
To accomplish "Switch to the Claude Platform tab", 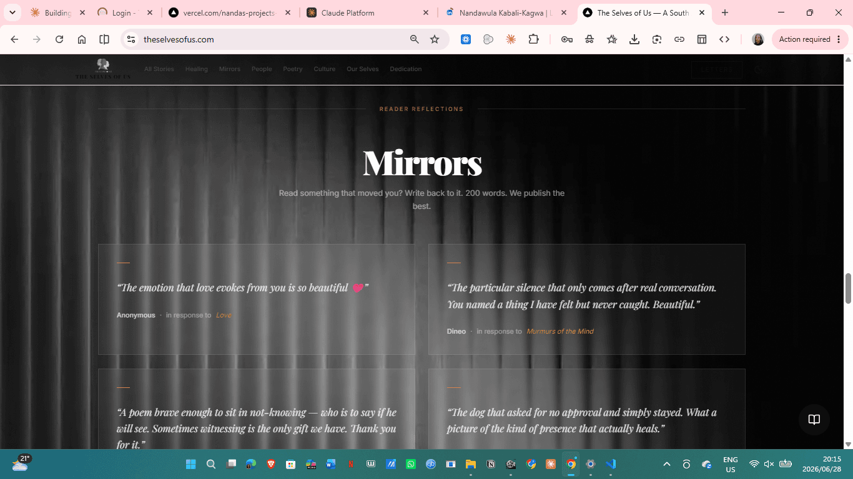I will pyautogui.click(x=368, y=12).
